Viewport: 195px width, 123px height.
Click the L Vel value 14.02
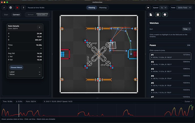39,57
